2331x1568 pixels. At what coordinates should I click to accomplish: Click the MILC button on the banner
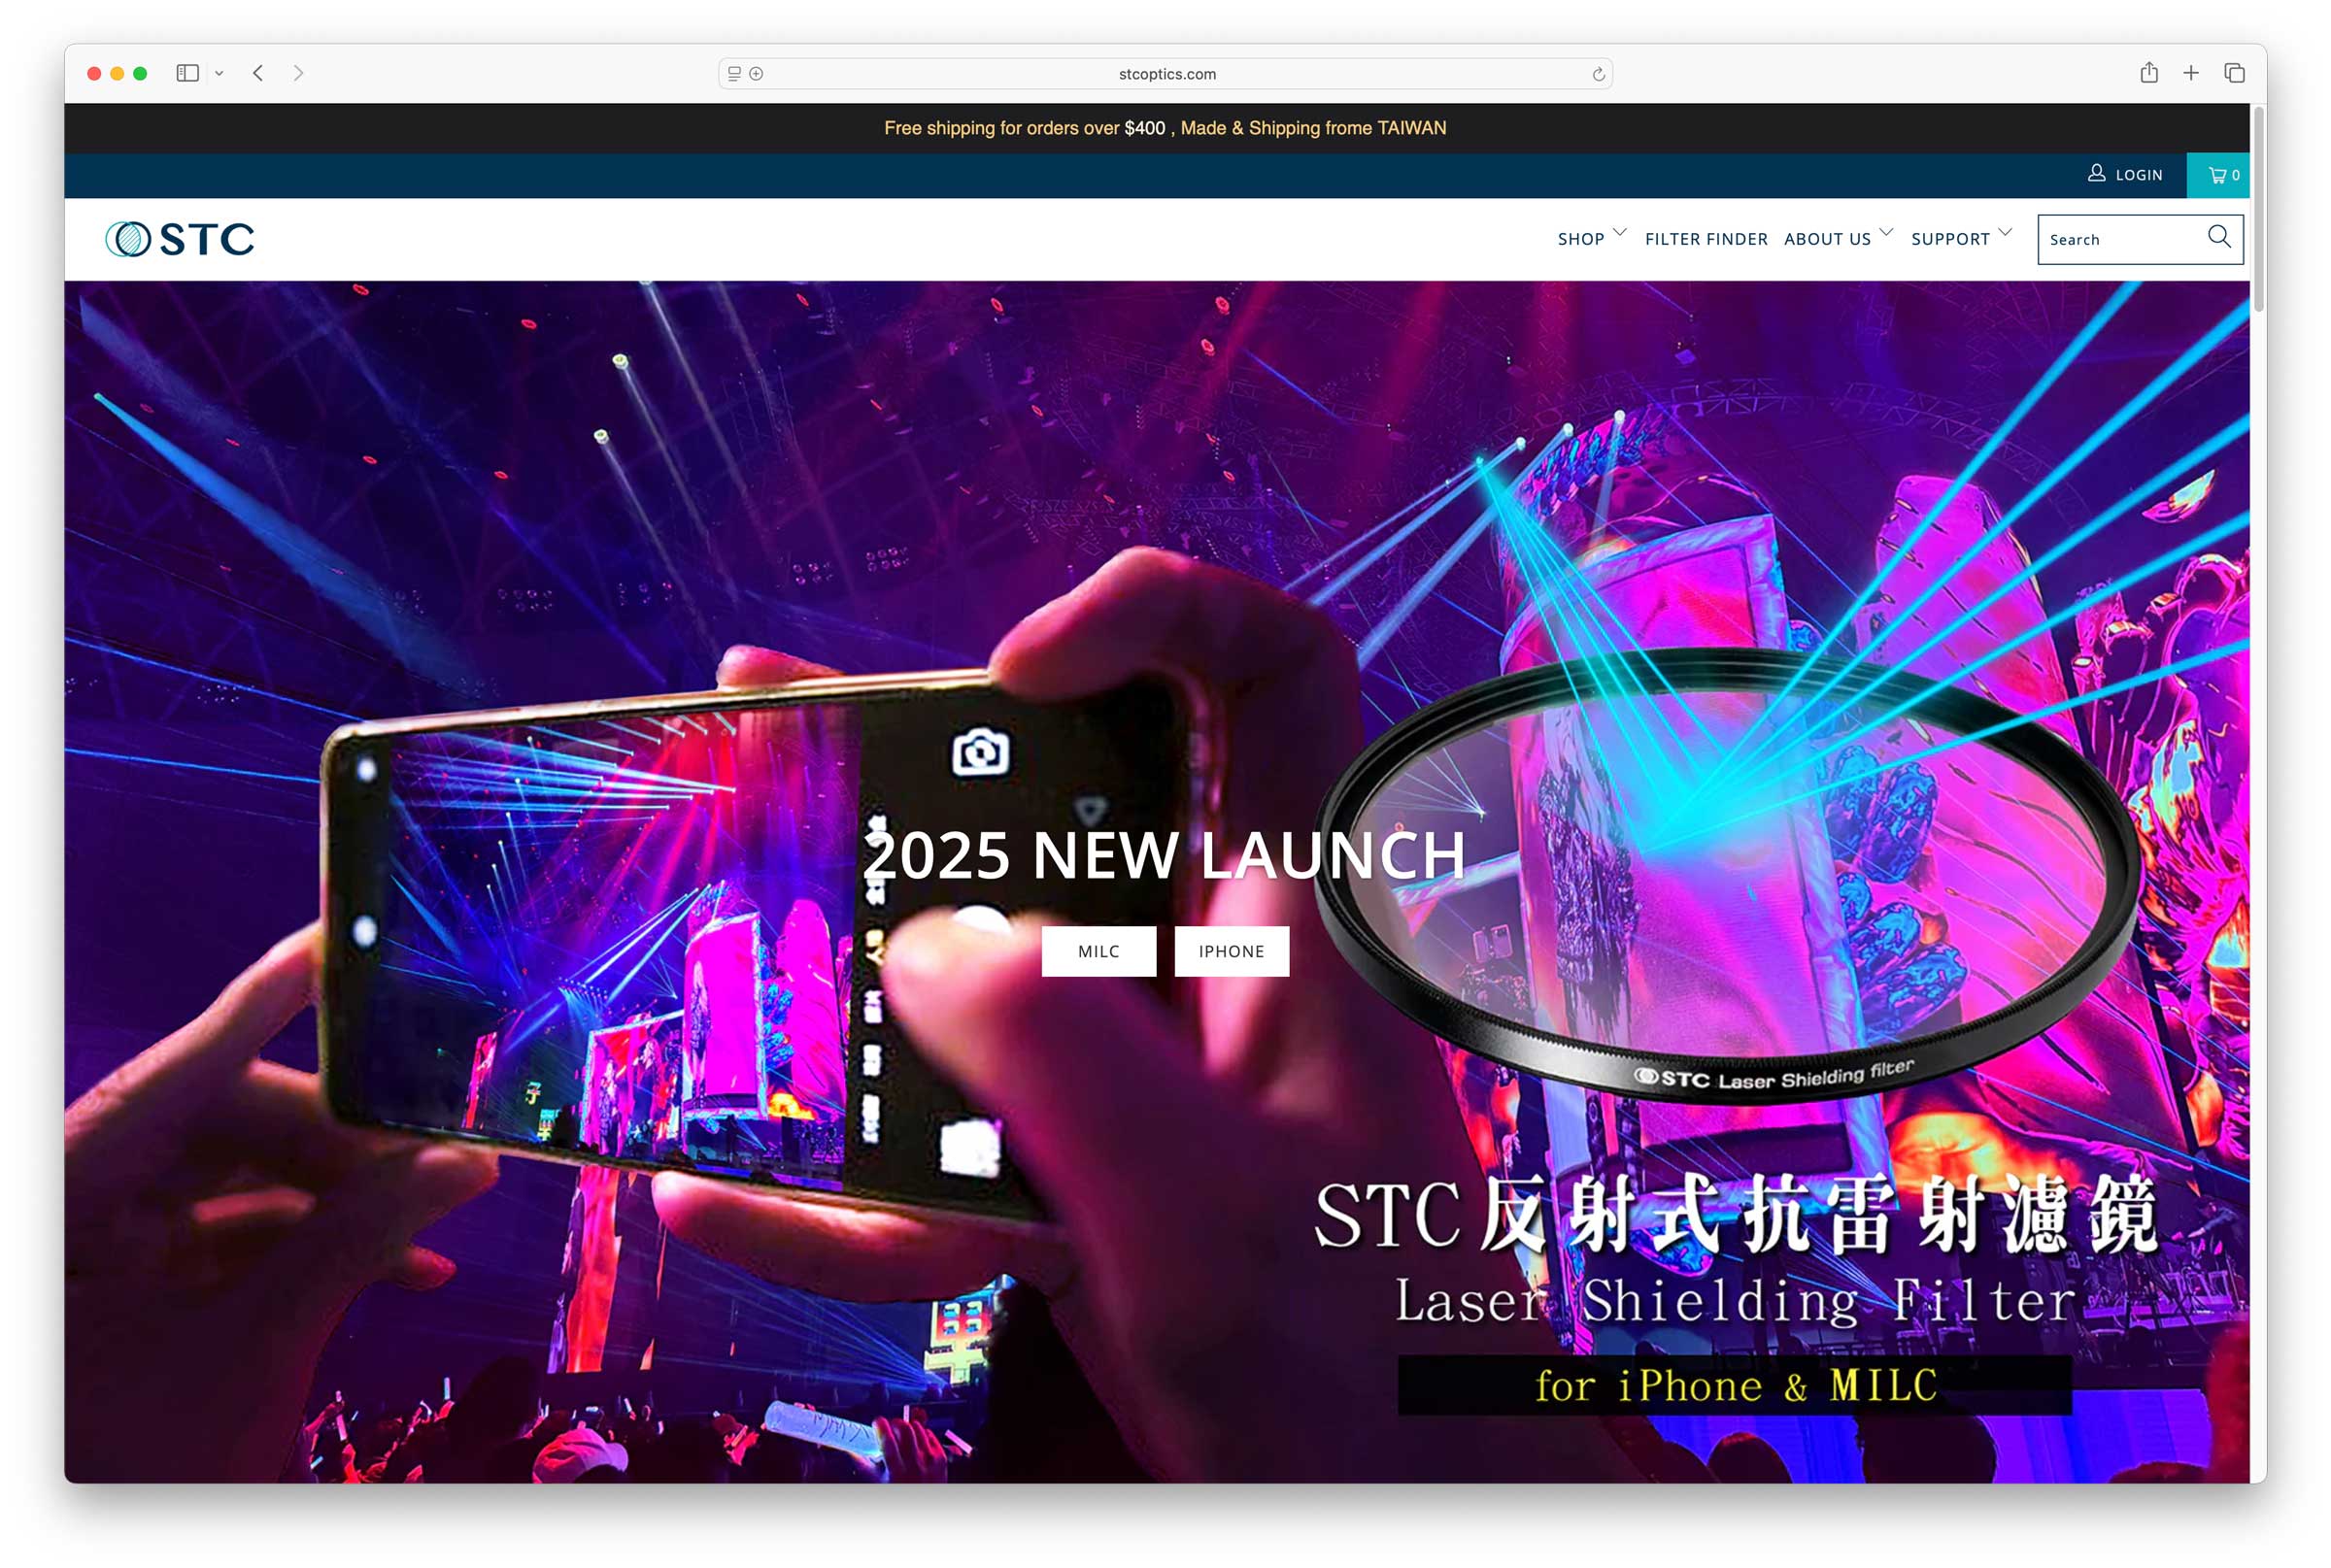click(x=1098, y=951)
